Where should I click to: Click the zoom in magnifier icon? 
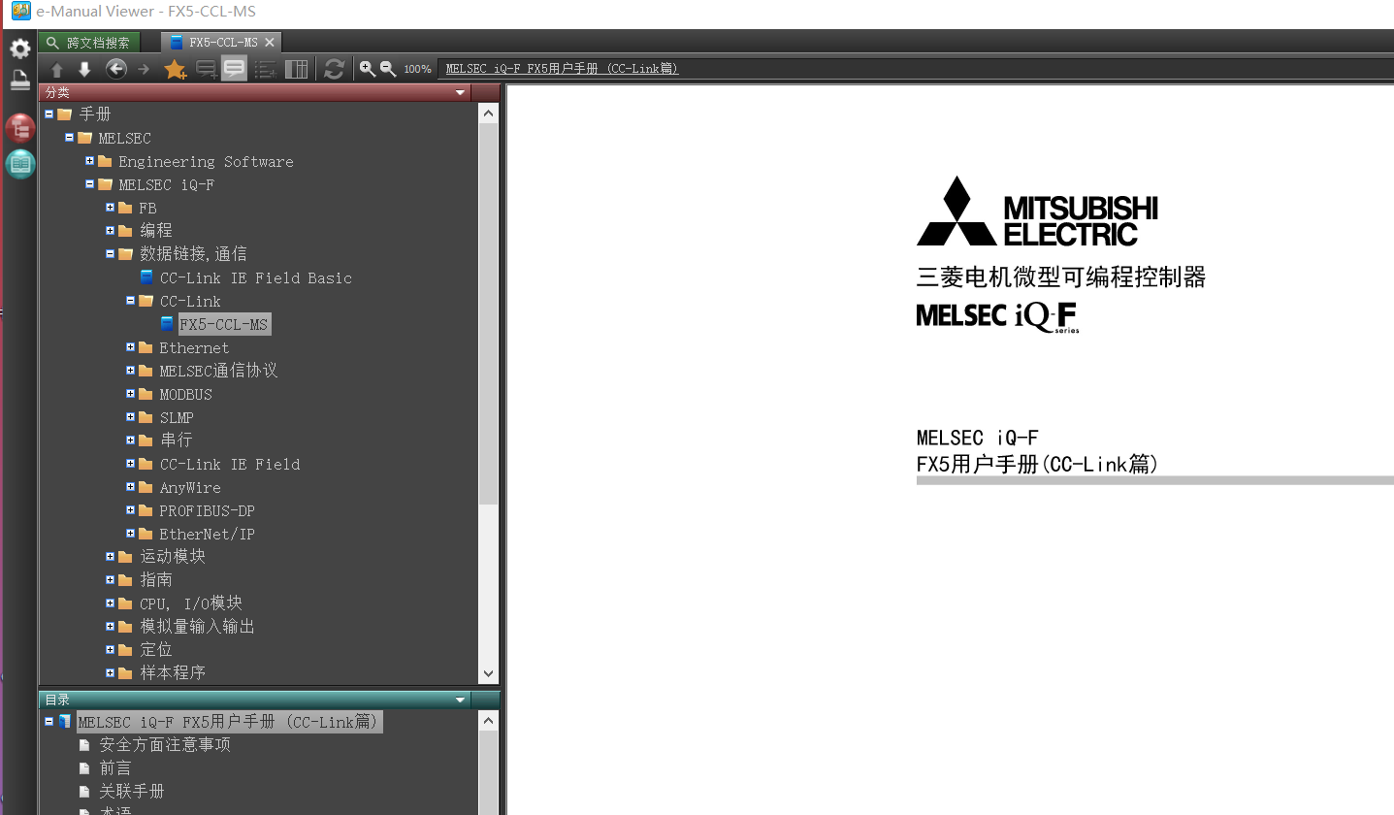point(367,69)
